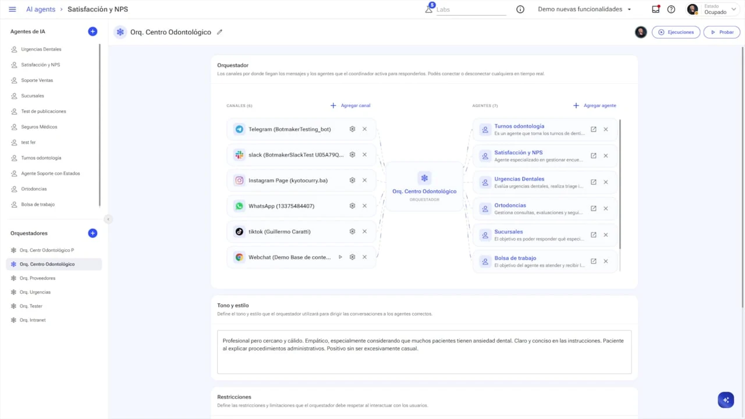Disconnect the Ortodoncias agent
This screenshot has height=419, width=745.
click(x=605, y=208)
